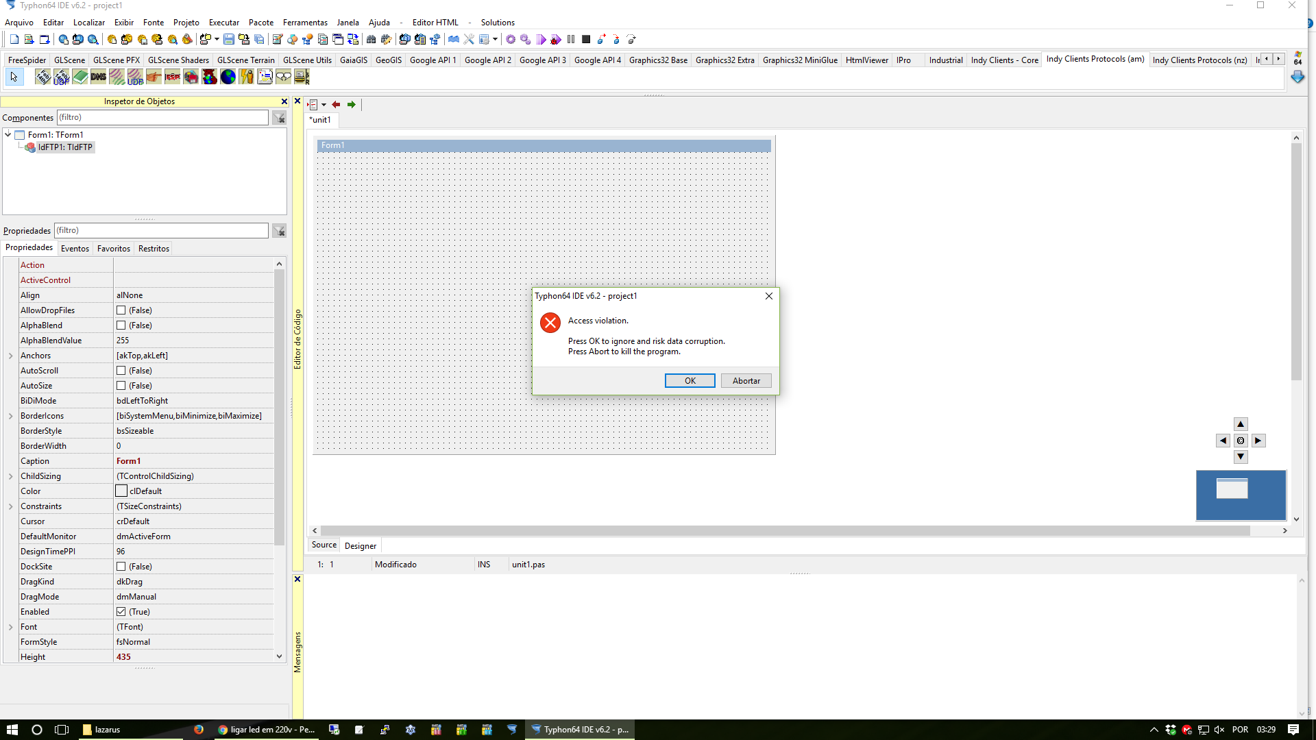The width and height of the screenshot is (1316, 740).
Task: Close the Inspetor de Objetos panel
Action: pos(284,101)
